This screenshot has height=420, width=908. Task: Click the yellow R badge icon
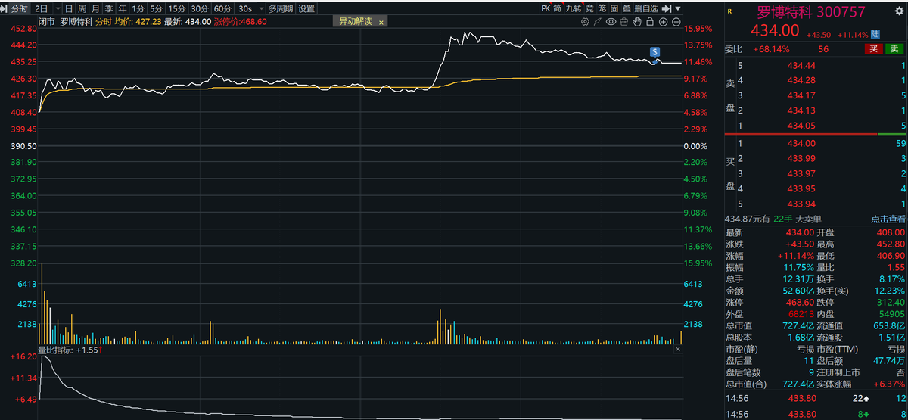730,11
